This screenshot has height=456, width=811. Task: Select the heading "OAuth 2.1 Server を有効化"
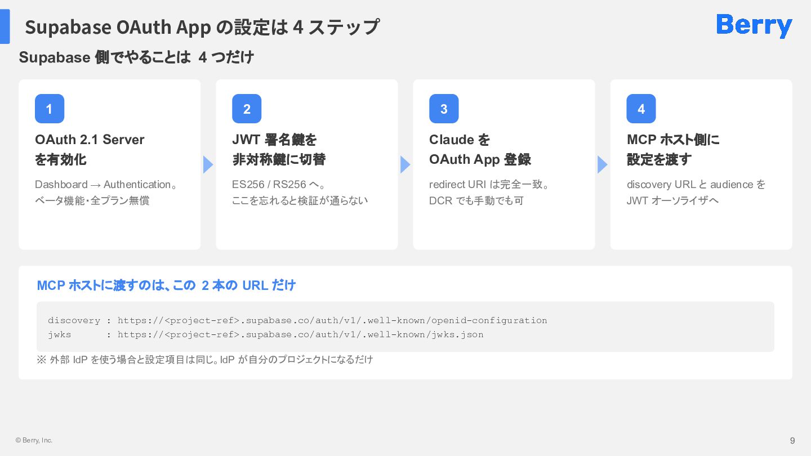tap(90, 149)
